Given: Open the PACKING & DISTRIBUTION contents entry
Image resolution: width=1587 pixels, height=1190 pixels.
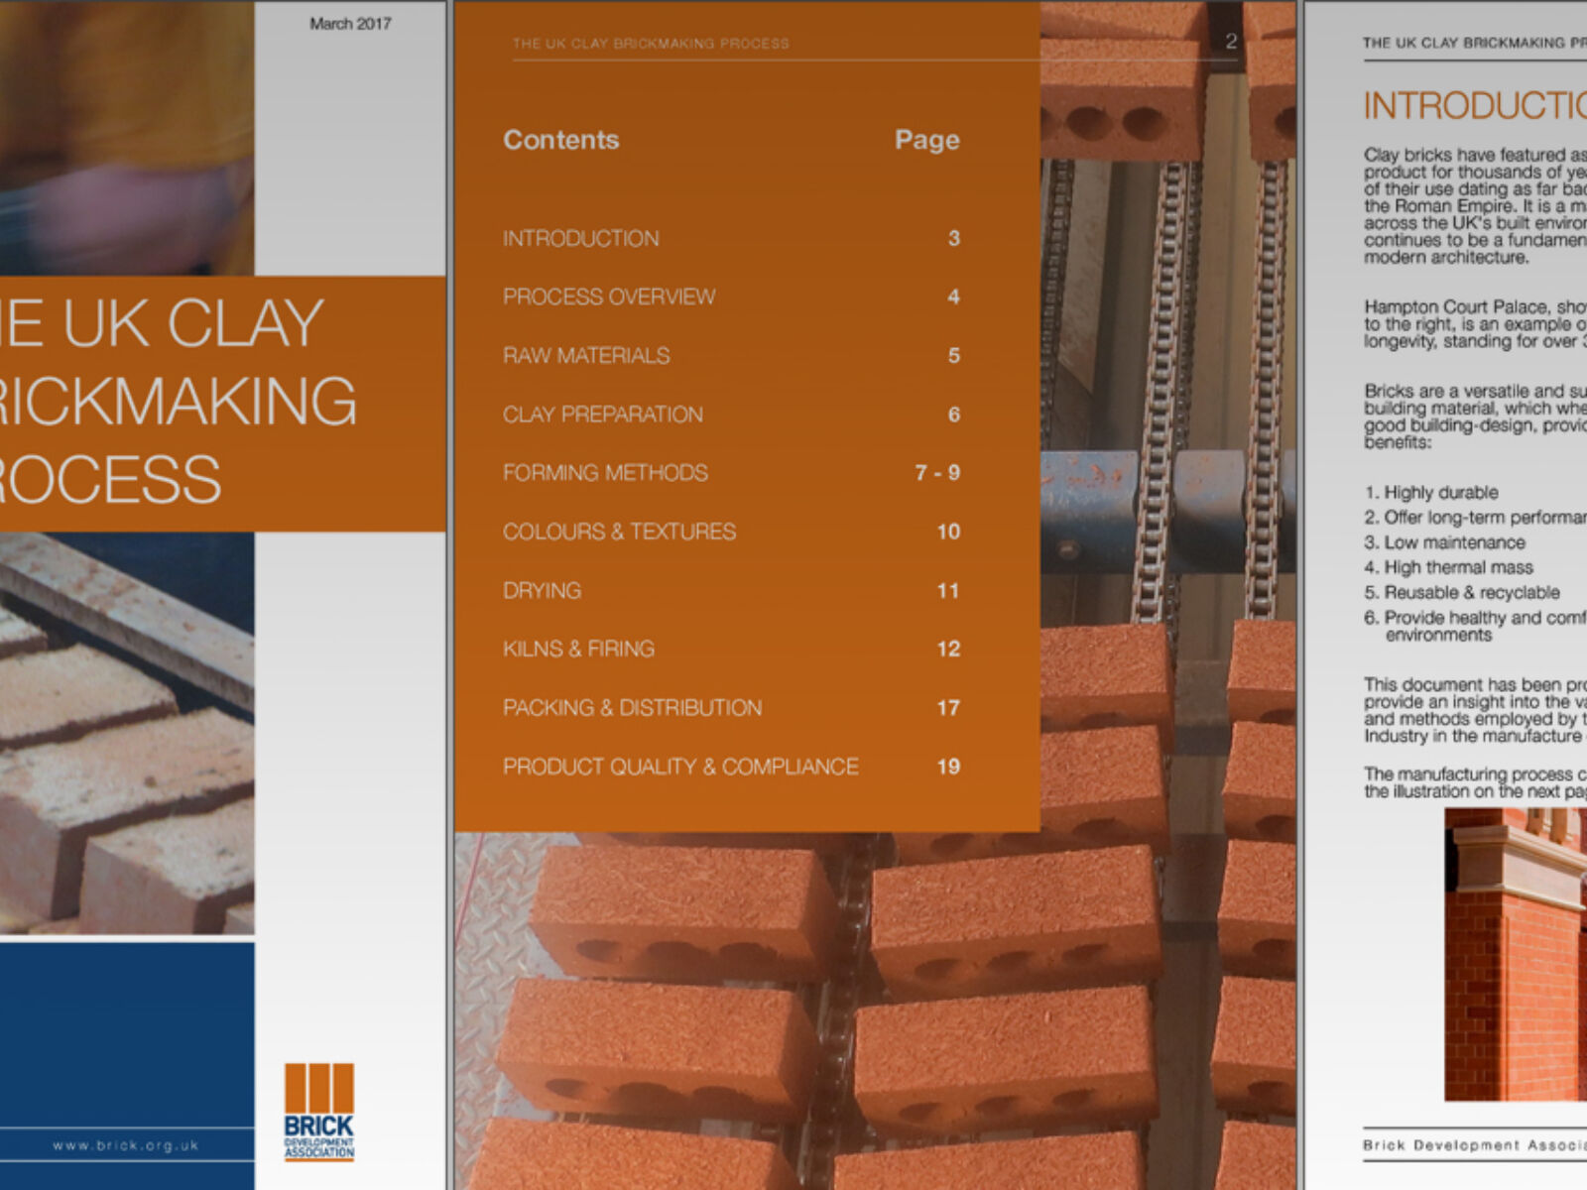Looking at the screenshot, I should 632,707.
